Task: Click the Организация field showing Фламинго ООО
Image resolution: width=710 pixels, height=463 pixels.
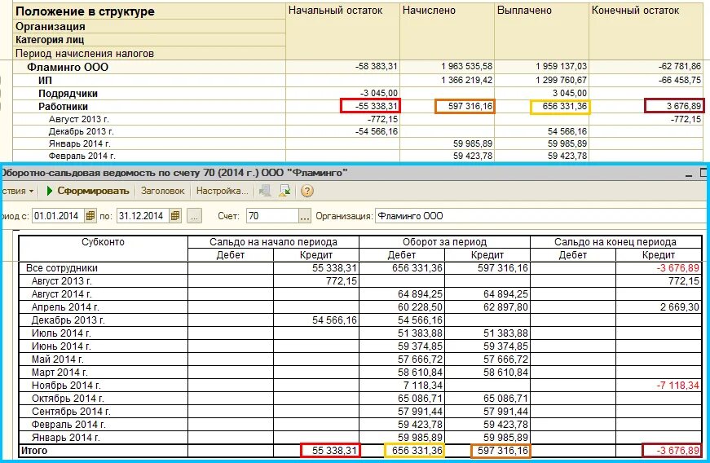Action: [x=541, y=216]
